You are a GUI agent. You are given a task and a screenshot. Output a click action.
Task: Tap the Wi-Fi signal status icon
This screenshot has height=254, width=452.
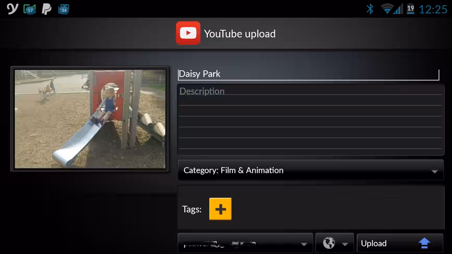[387, 9]
